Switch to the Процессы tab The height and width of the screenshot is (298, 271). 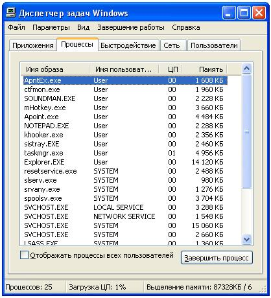pyautogui.click(x=77, y=44)
